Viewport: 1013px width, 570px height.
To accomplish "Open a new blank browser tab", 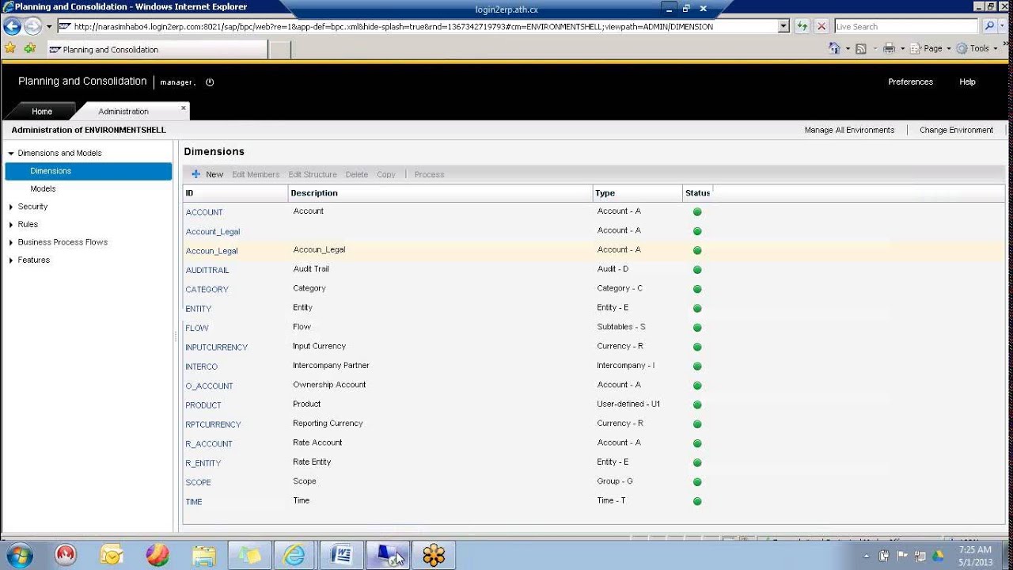I will point(280,49).
